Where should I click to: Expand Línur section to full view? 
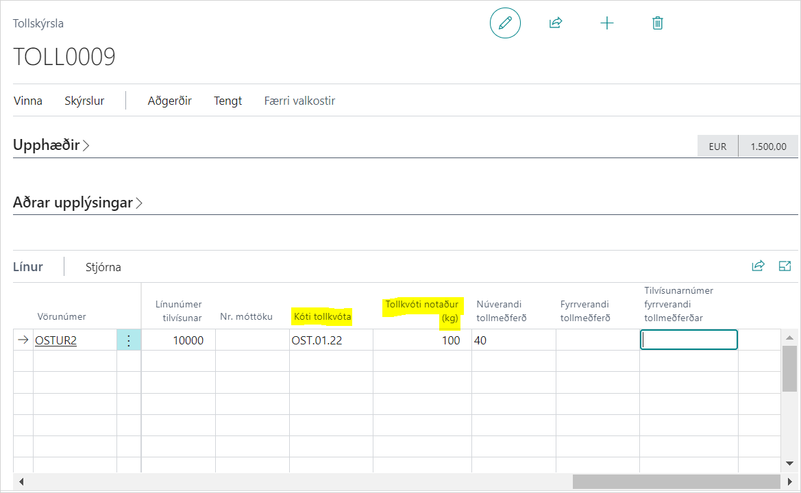tap(785, 266)
